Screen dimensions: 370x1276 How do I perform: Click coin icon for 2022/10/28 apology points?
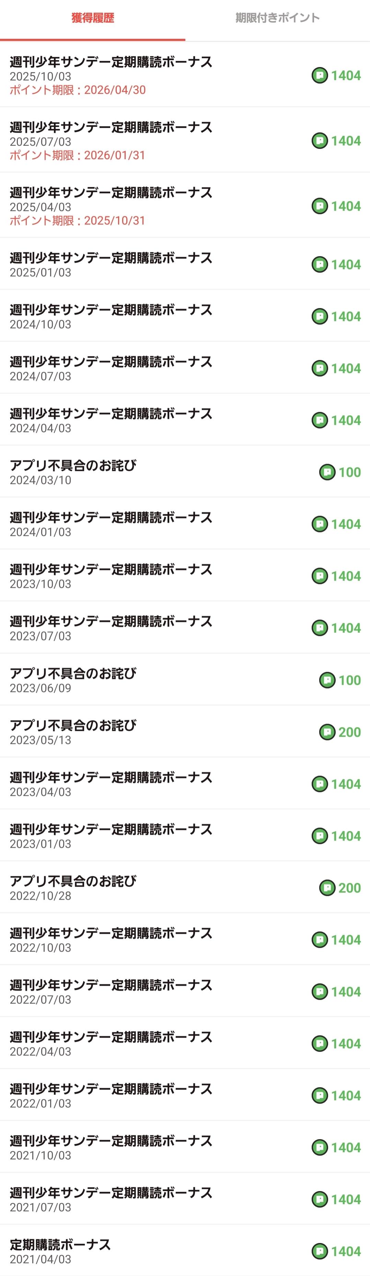327,888
